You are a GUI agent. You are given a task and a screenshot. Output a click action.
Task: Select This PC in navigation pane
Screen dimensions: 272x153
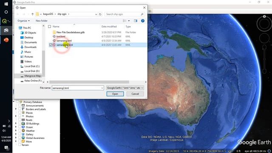[x=27, y=28]
